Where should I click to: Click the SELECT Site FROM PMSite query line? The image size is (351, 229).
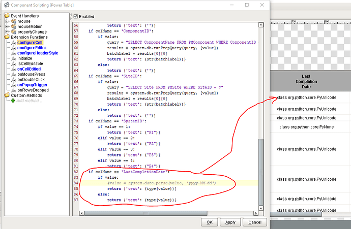click(165, 87)
